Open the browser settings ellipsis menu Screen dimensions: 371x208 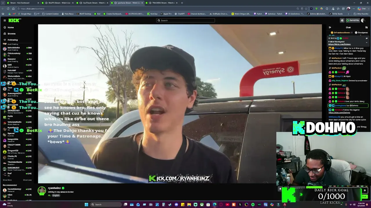click(x=354, y=9)
